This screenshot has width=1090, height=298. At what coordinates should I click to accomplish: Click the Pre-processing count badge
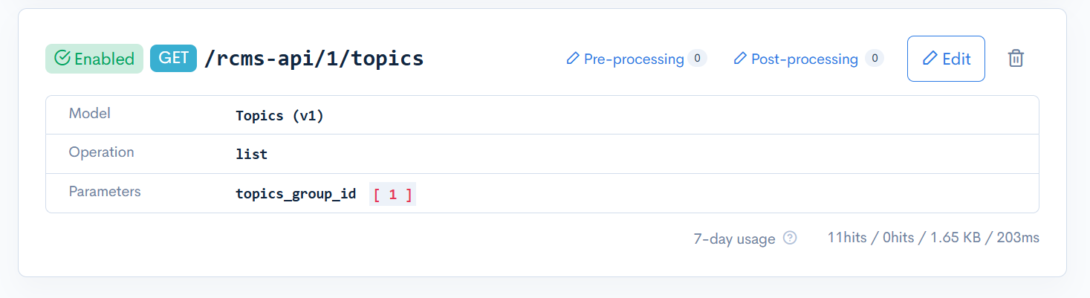[x=697, y=59]
